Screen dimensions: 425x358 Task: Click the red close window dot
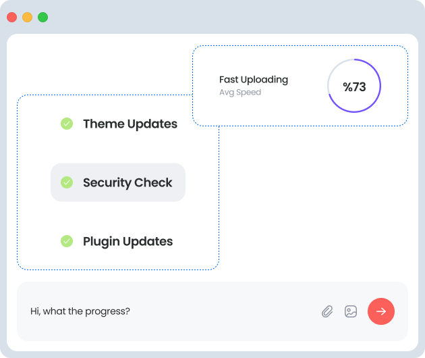pyautogui.click(x=12, y=17)
